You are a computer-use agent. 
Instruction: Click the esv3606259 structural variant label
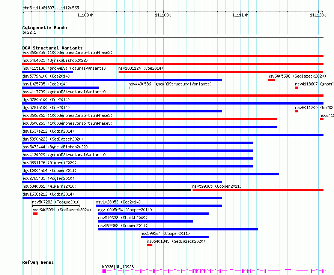point(68,52)
